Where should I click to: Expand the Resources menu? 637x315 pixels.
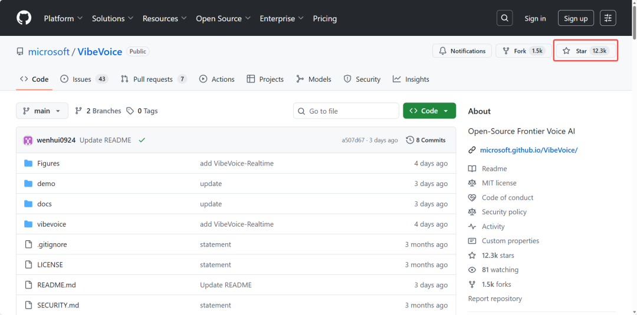click(165, 19)
